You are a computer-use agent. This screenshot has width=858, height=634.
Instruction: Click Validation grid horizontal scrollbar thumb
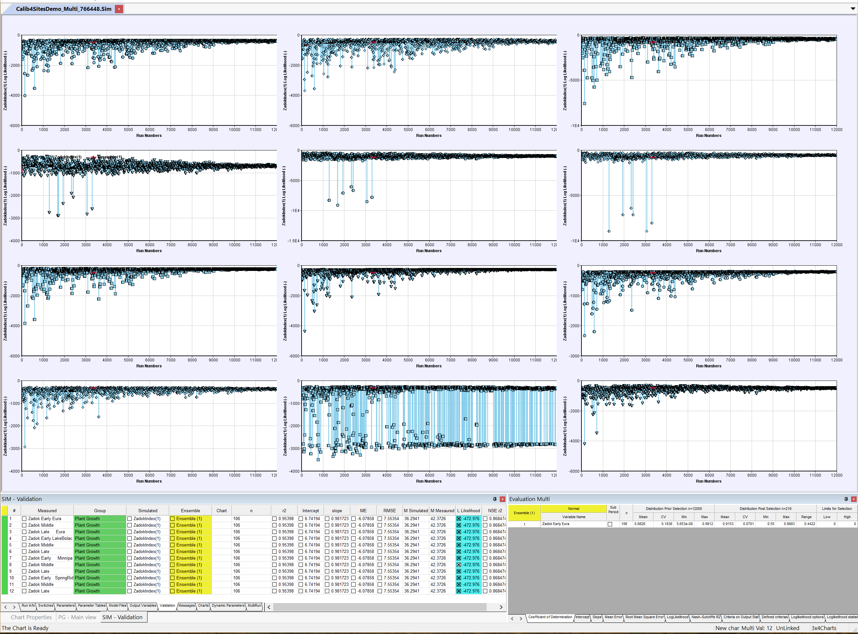[380, 607]
